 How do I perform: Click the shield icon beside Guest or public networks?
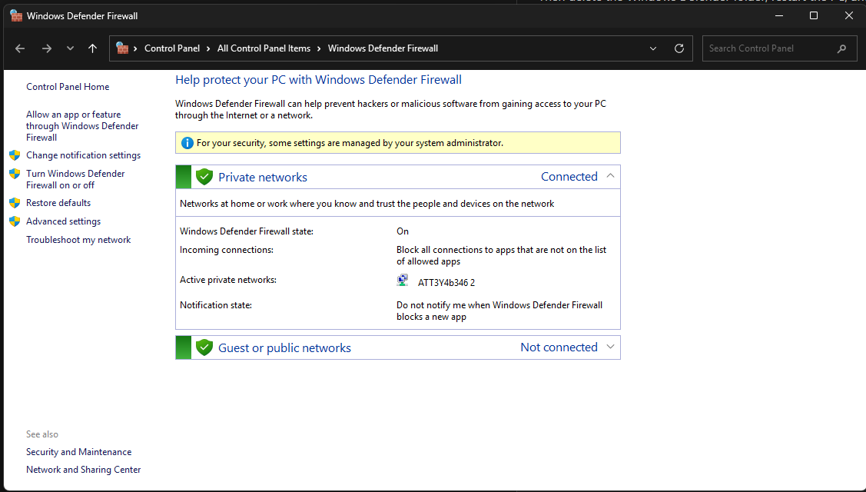click(204, 347)
